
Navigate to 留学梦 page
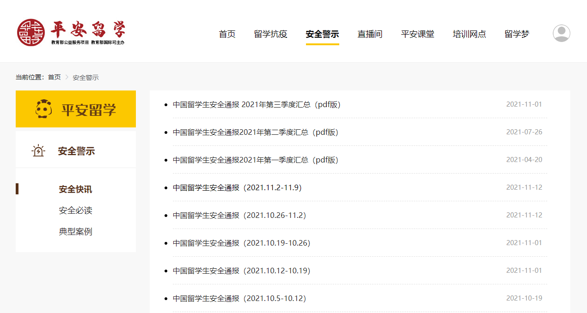point(517,34)
